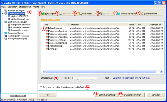
Task: Click the Hintergrundbereinigung clock icon
Action: [6, 39]
